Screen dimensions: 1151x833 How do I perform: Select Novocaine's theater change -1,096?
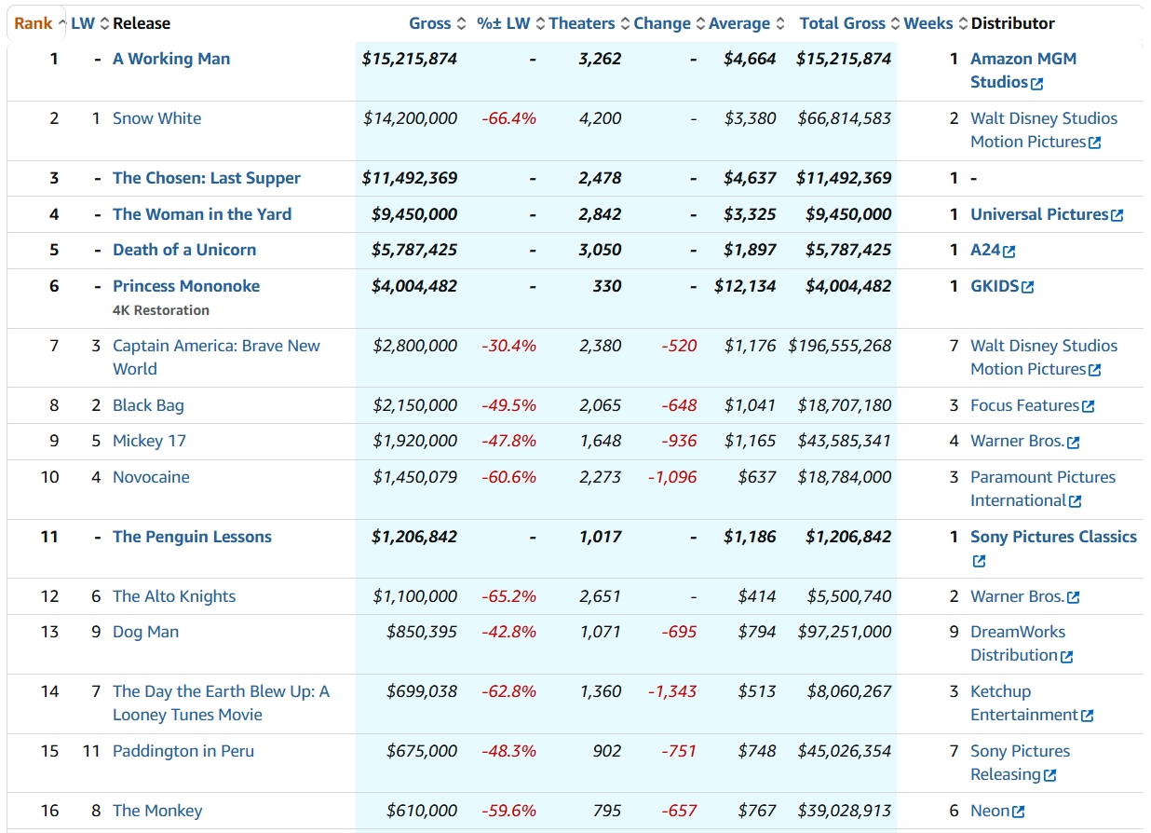click(672, 477)
